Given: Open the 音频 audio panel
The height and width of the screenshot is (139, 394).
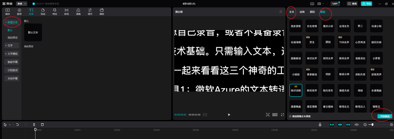Looking at the screenshot, I should 19,12.
